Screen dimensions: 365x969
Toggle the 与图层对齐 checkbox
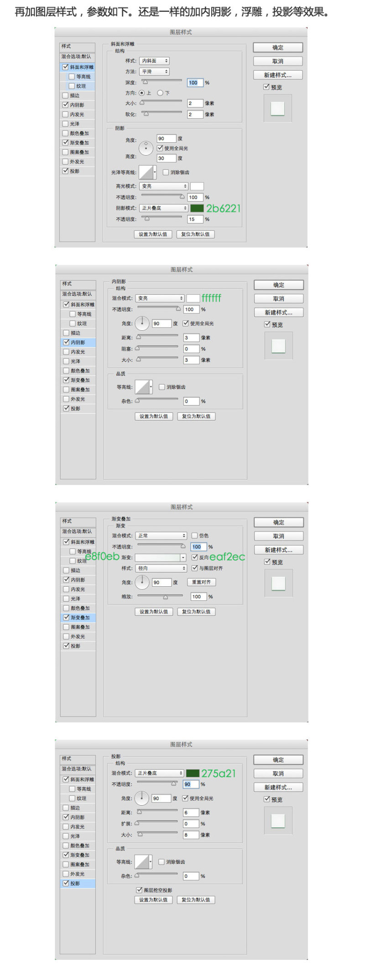195,568
